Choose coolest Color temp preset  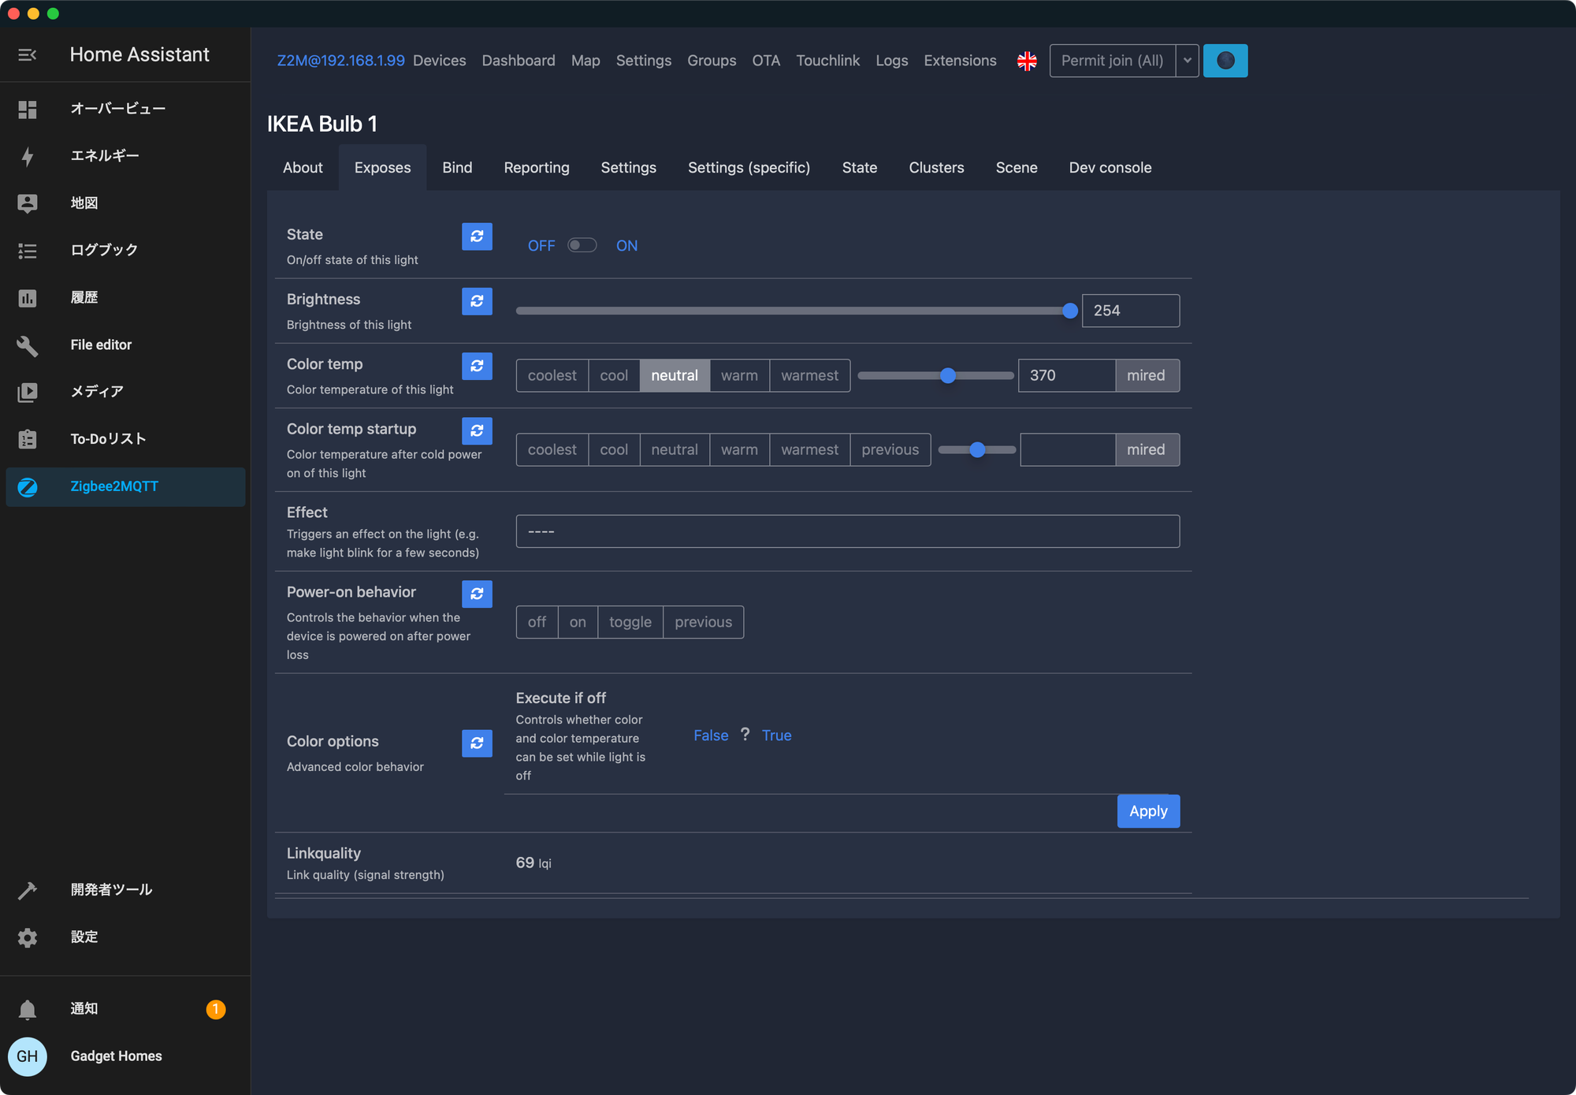(x=552, y=375)
